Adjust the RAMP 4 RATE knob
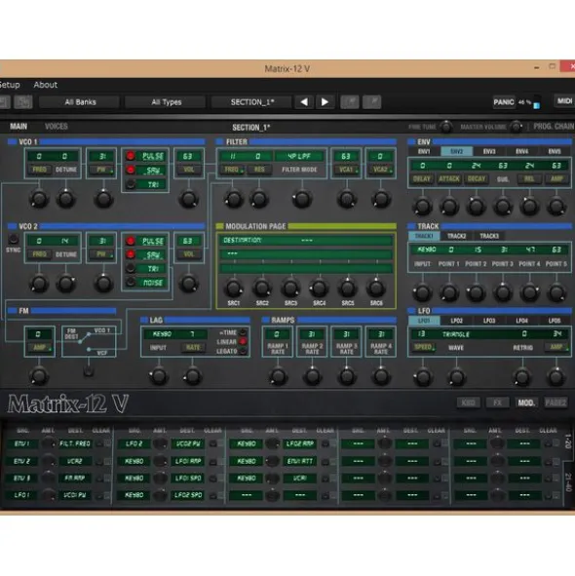This screenshot has height=576, width=575. point(381,376)
